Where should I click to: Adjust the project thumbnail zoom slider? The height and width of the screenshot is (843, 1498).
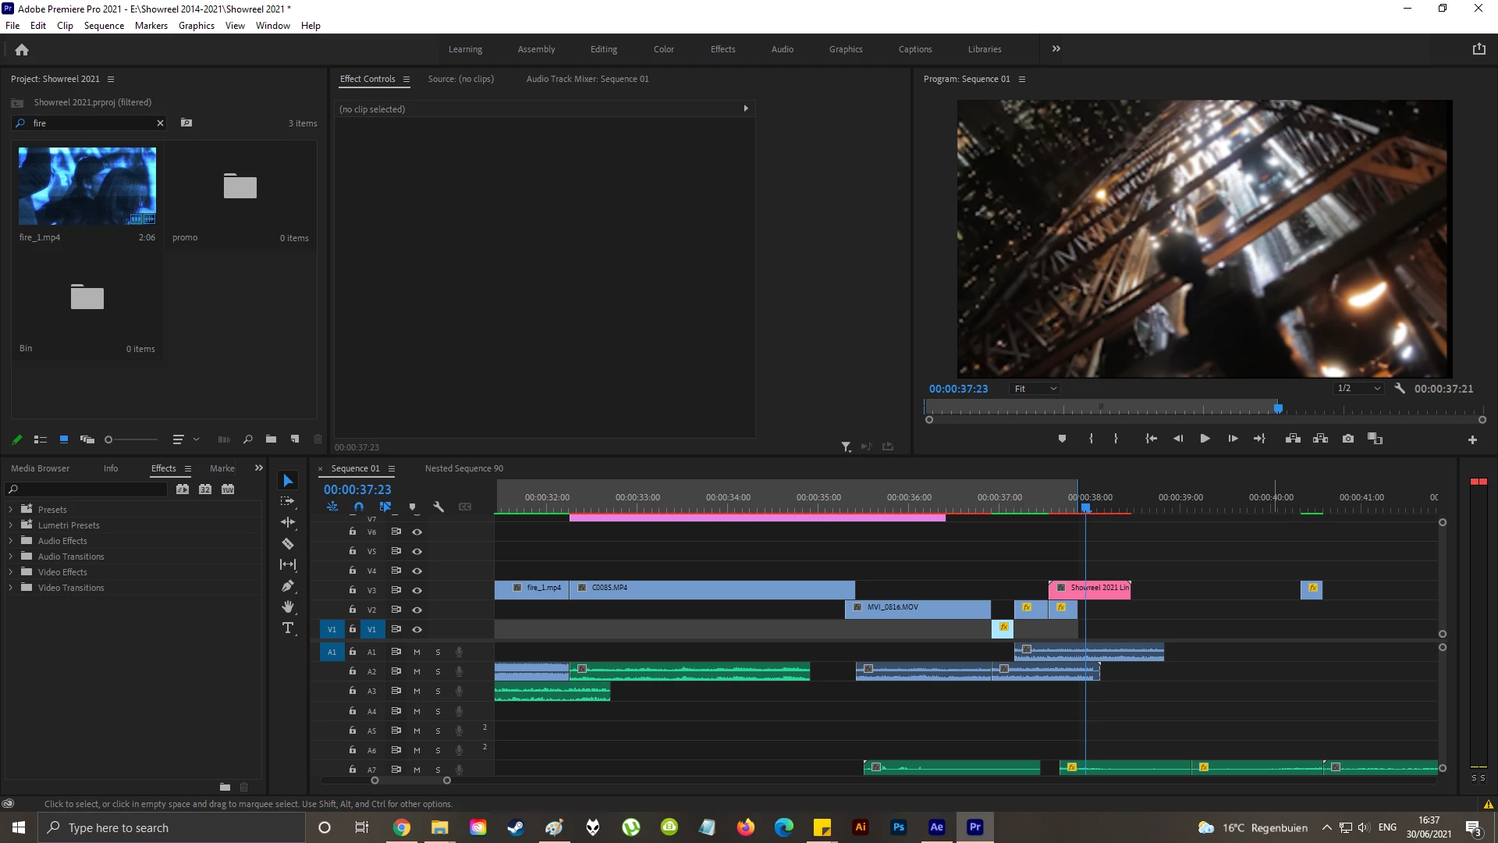[x=109, y=439]
